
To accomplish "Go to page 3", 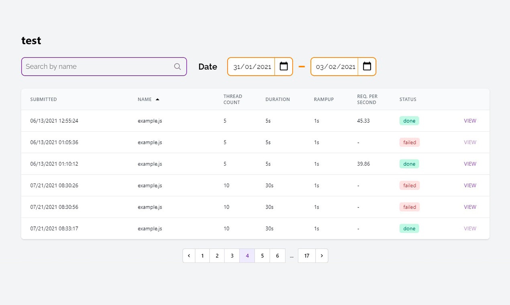I will click(232, 256).
